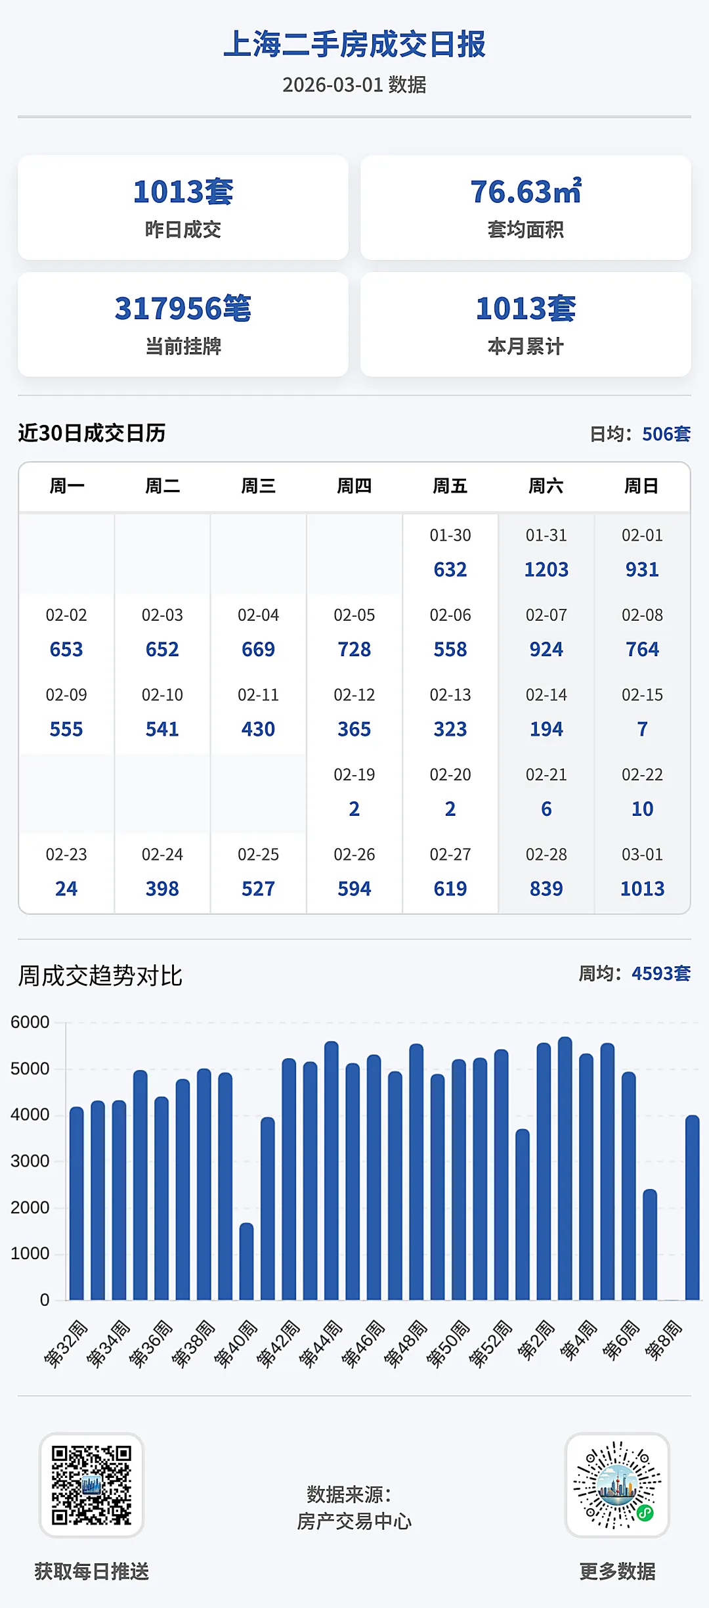709x1608 pixels.
Task: Select the 02-12 cell showing 365
Action: click(354, 713)
